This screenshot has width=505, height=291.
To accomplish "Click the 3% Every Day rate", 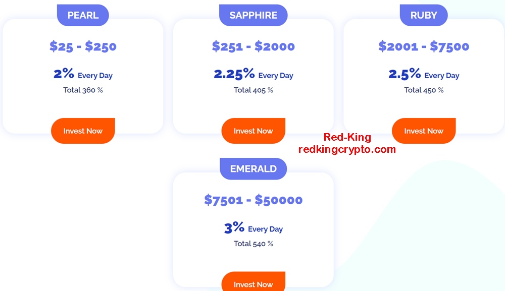I will click(253, 227).
